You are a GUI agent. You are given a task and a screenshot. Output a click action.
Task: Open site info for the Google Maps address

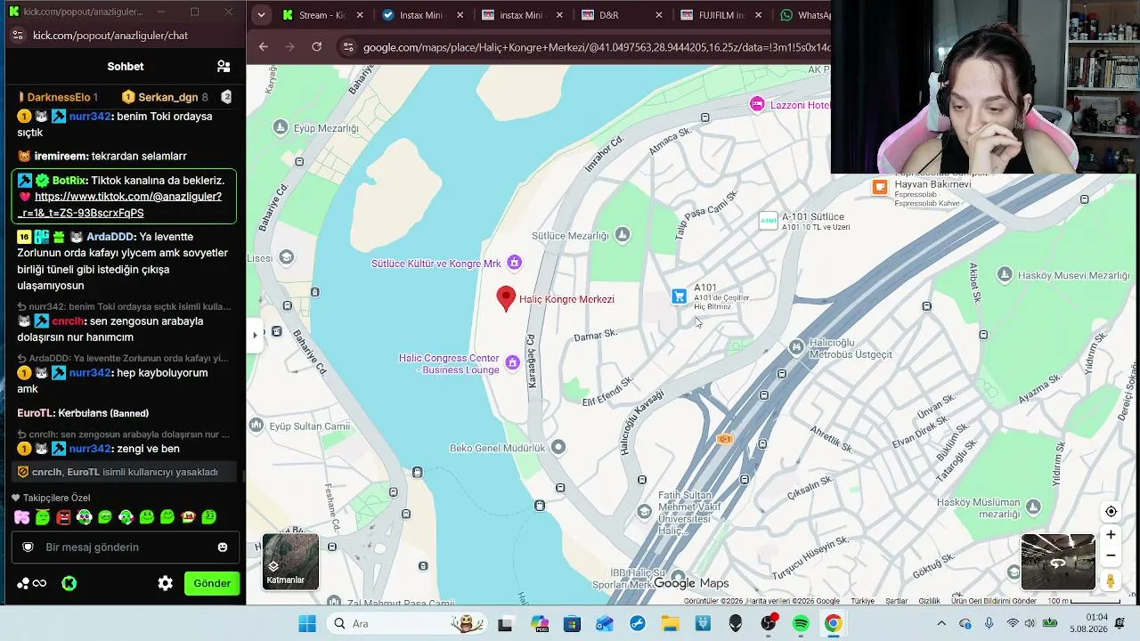[x=348, y=47]
